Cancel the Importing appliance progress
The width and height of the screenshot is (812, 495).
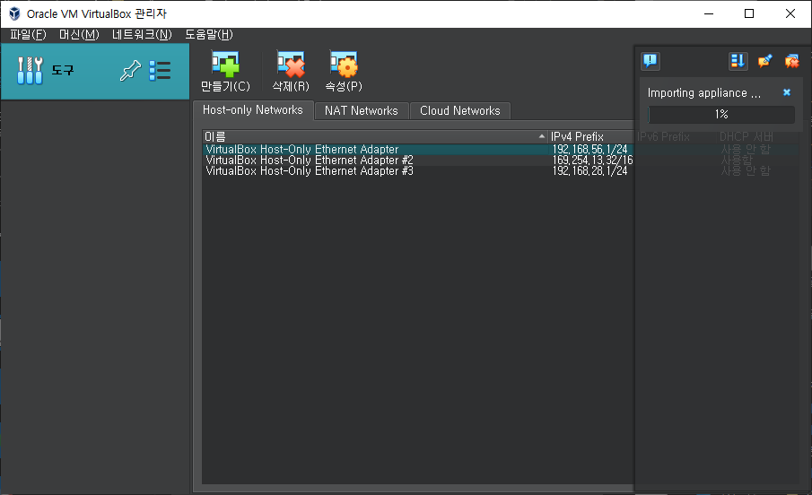(x=787, y=92)
